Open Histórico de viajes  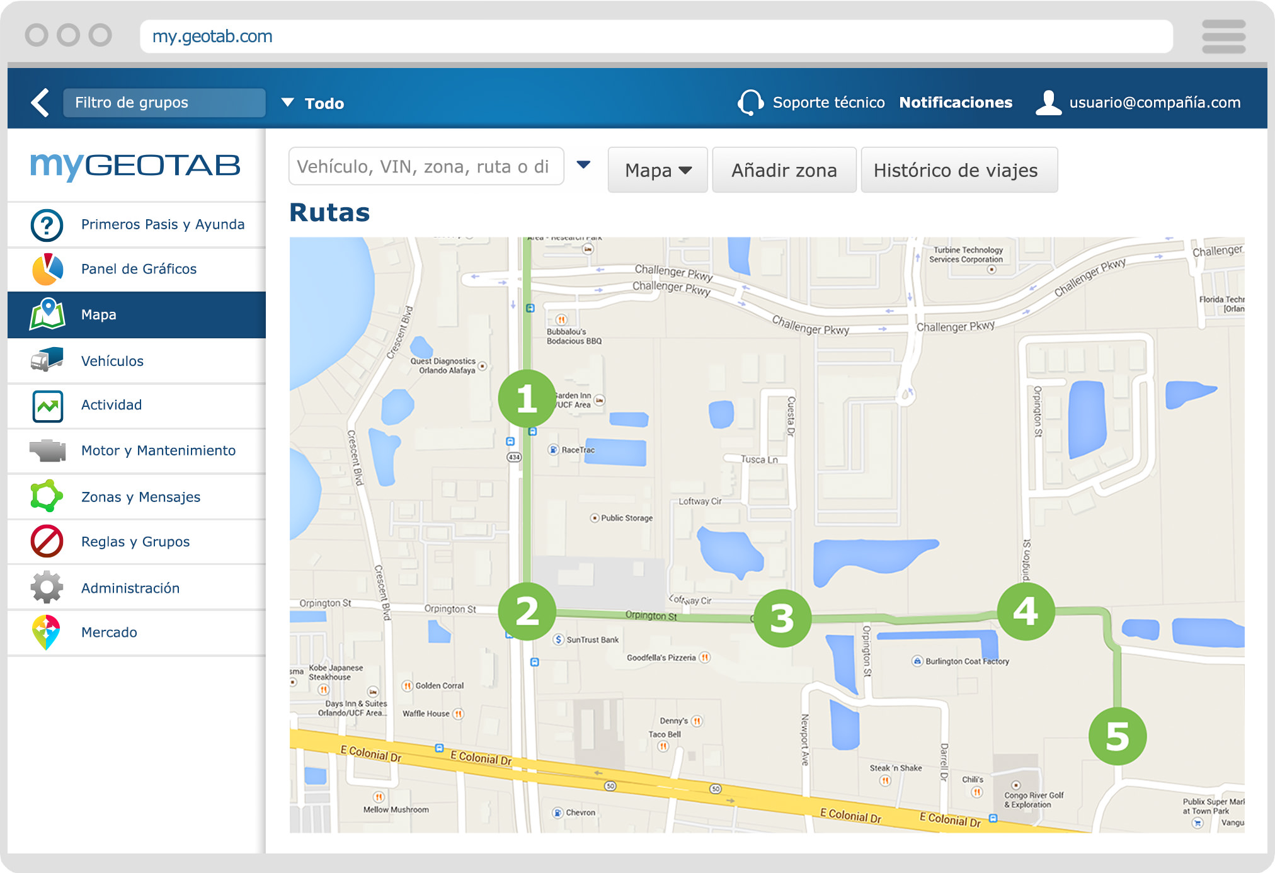pyautogui.click(x=955, y=170)
